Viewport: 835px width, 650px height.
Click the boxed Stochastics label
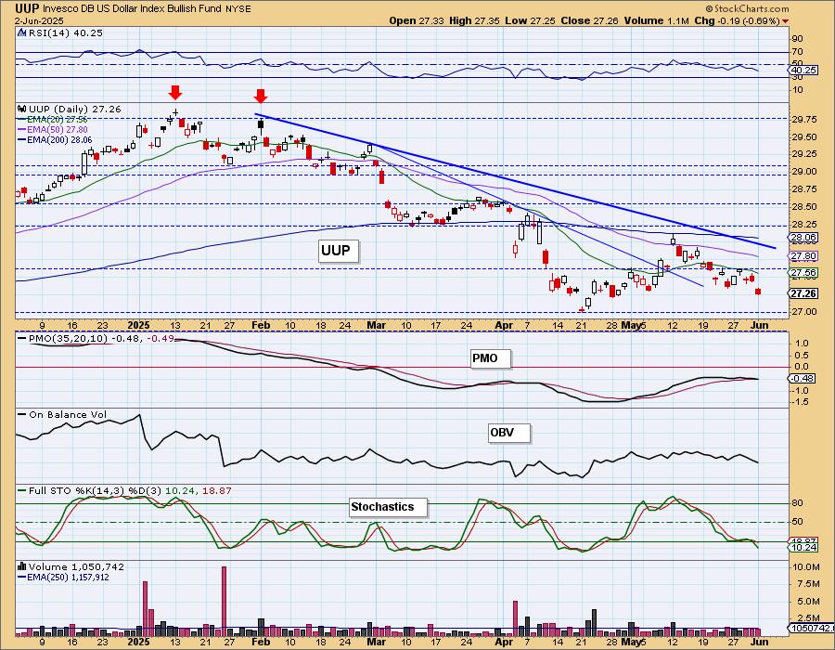coord(388,507)
